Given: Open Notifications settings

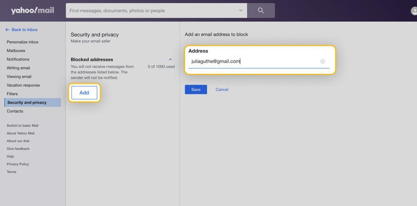Looking at the screenshot, I should tap(18, 59).
